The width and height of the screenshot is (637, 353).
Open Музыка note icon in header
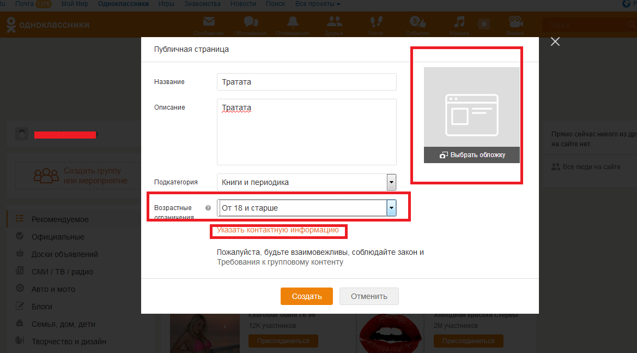point(460,22)
